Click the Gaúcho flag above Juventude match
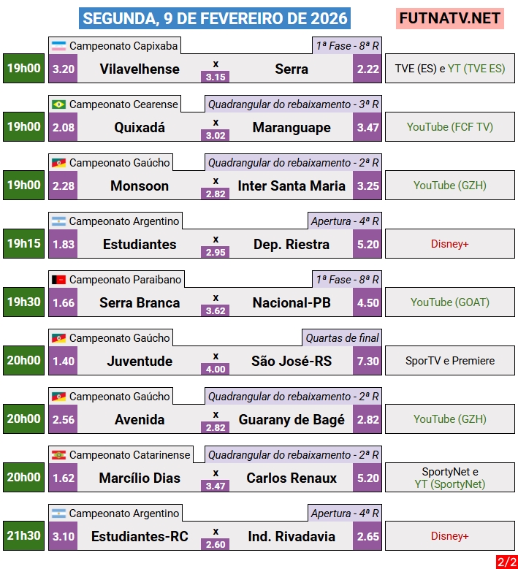 point(58,338)
